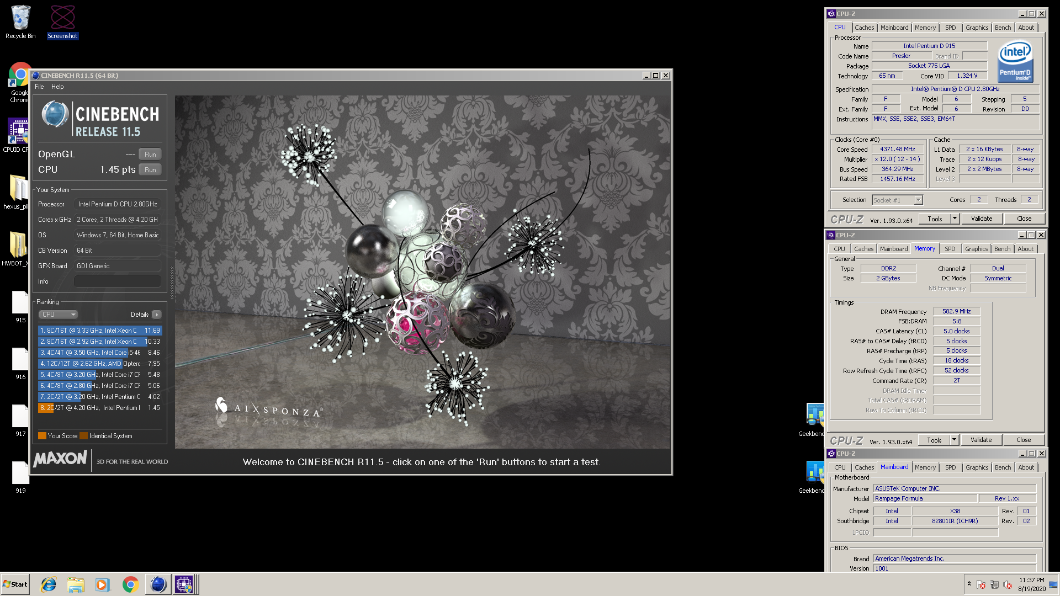The width and height of the screenshot is (1060, 596).
Task: Click the DRAM Frequency value 582.9 MHz
Action: [x=956, y=312]
